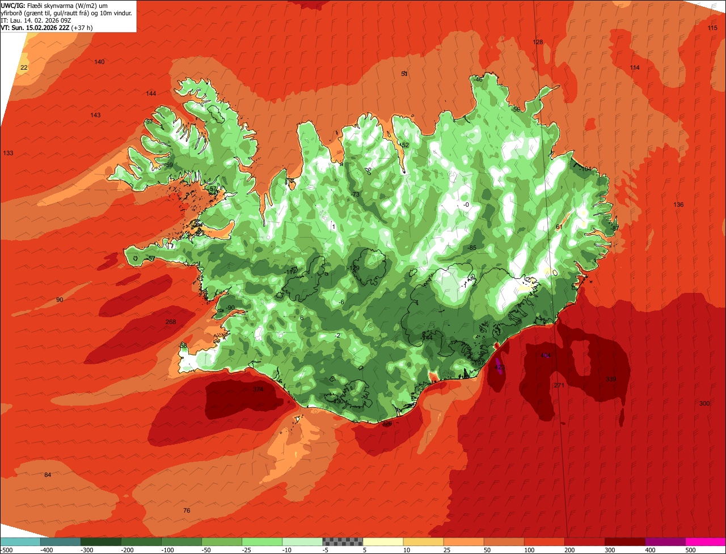Select the 326 value off the south coast
The width and height of the screenshot is (726, 554).
[x=387, y=423]
